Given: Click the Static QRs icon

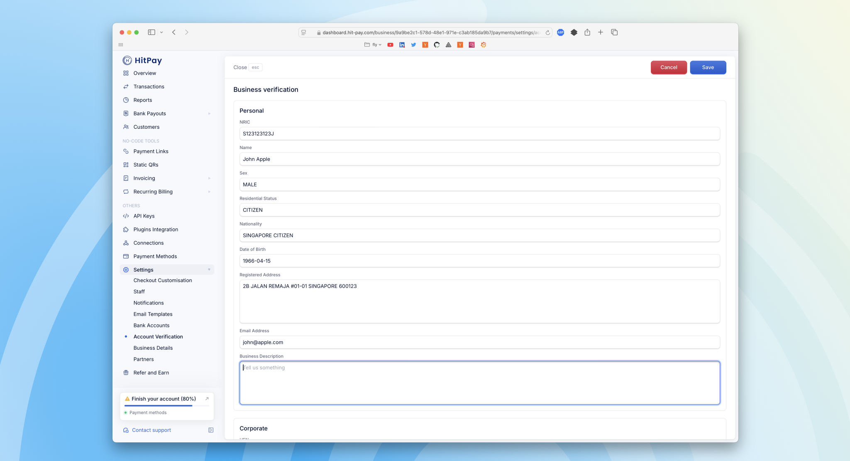Looking at the screenshot, I should [x=126, y=165].
